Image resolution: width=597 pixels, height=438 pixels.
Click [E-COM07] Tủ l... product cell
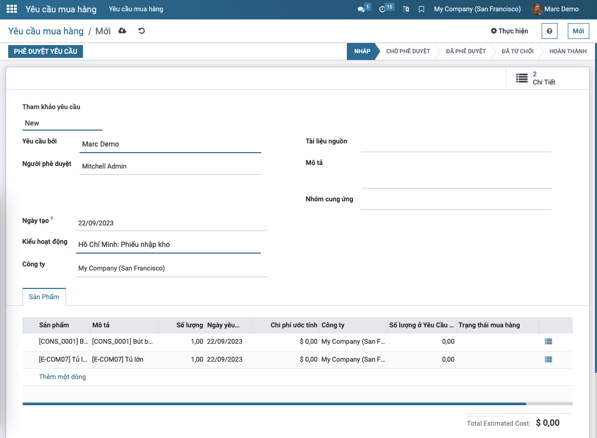coord(63,360)
